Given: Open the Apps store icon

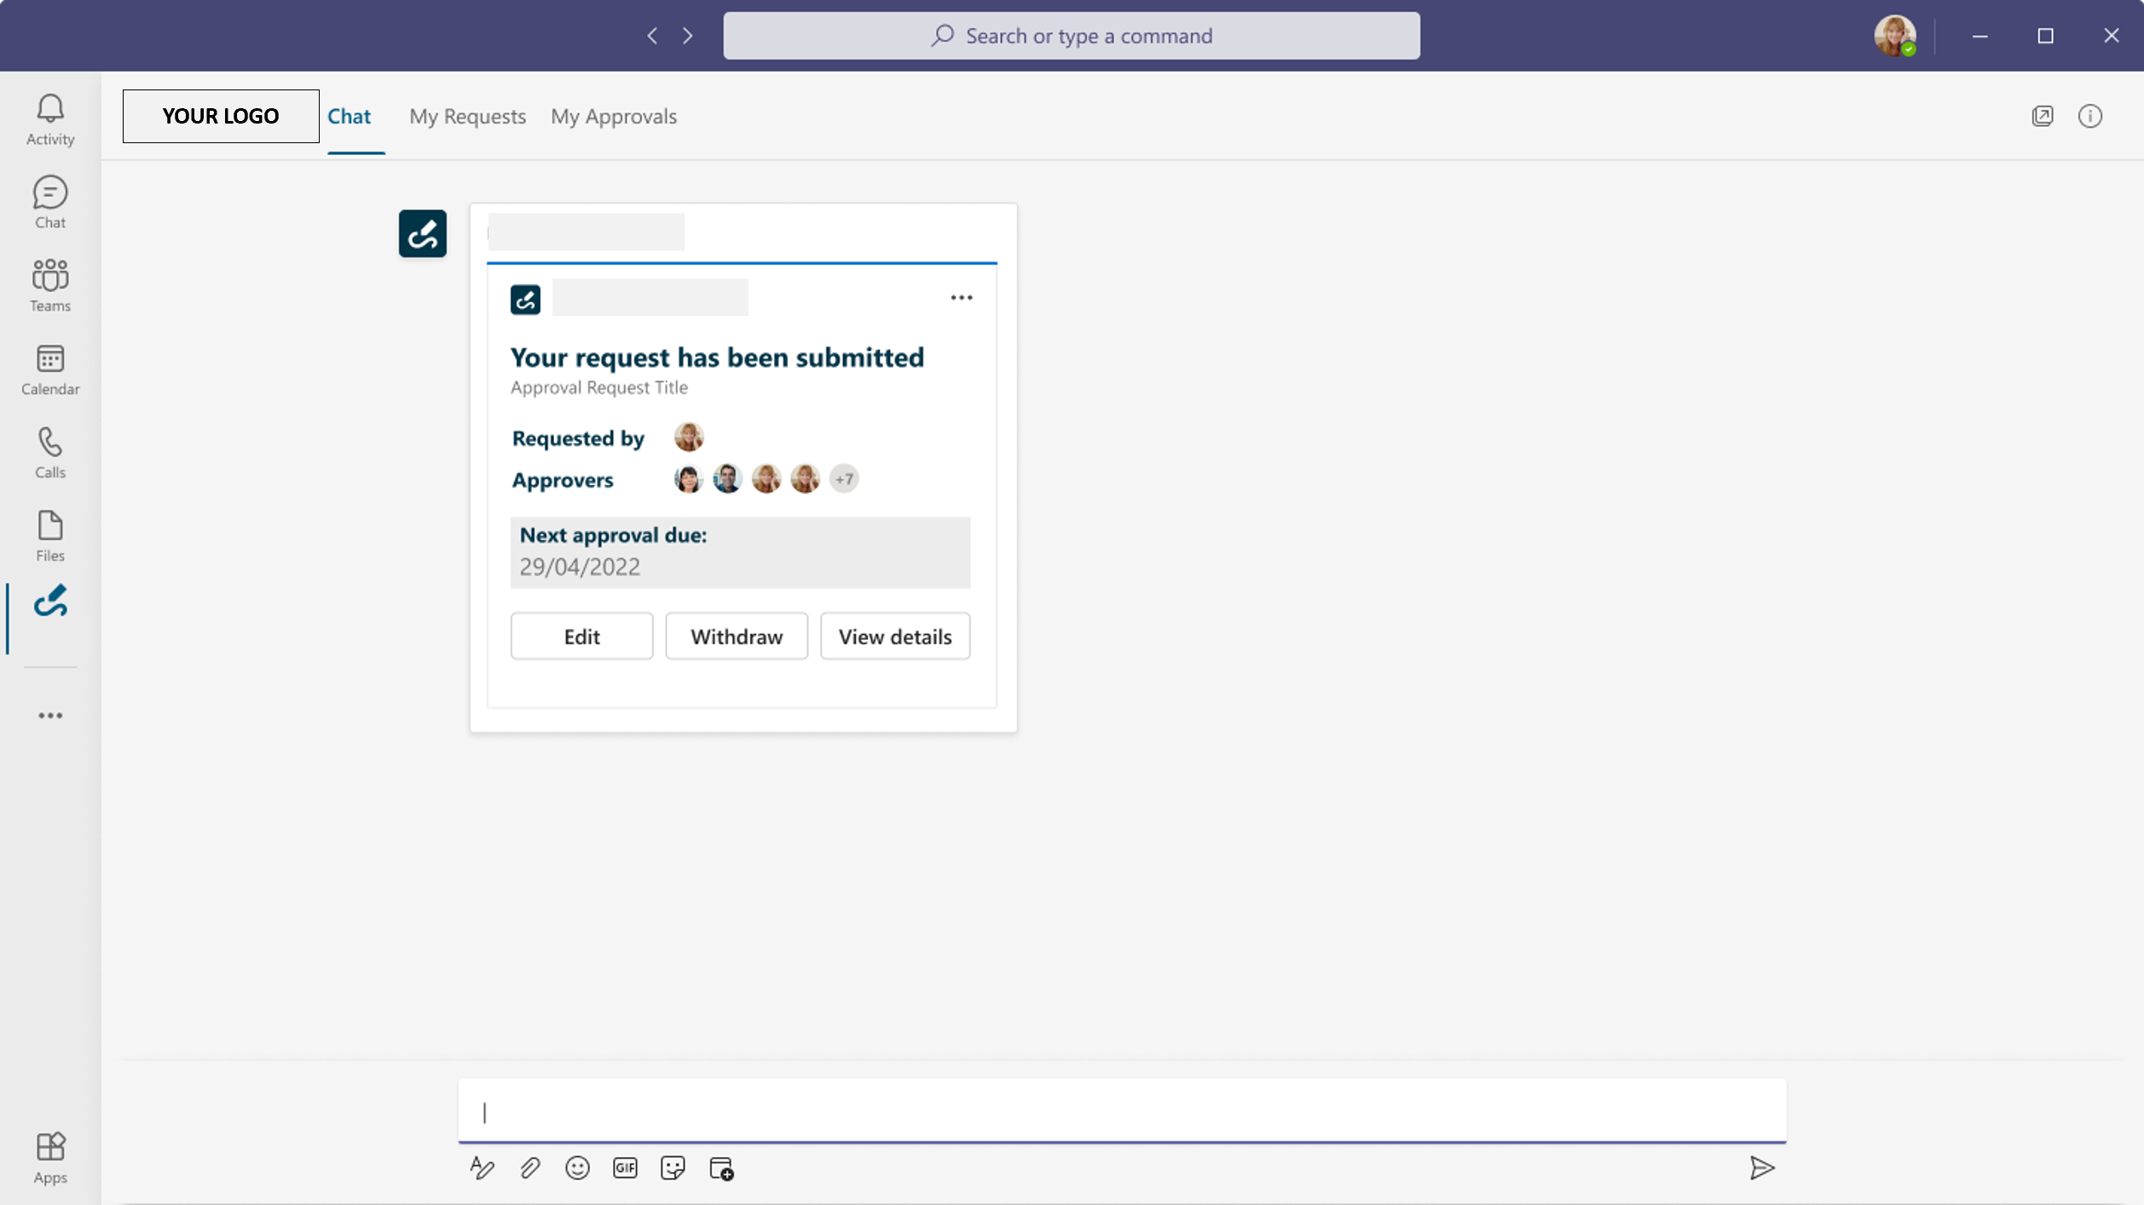Looking at the screenshot, I should (x=50, y=1157).
